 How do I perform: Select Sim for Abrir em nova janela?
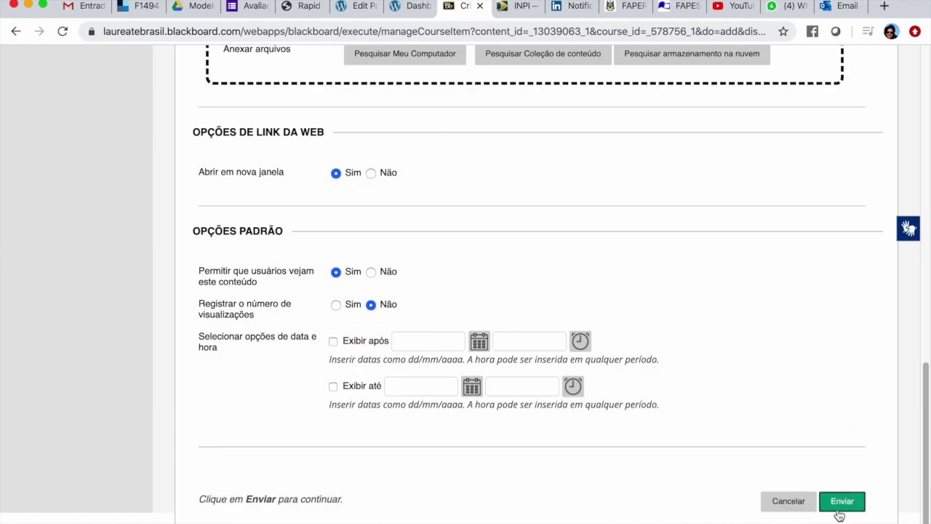click(336, 173)
